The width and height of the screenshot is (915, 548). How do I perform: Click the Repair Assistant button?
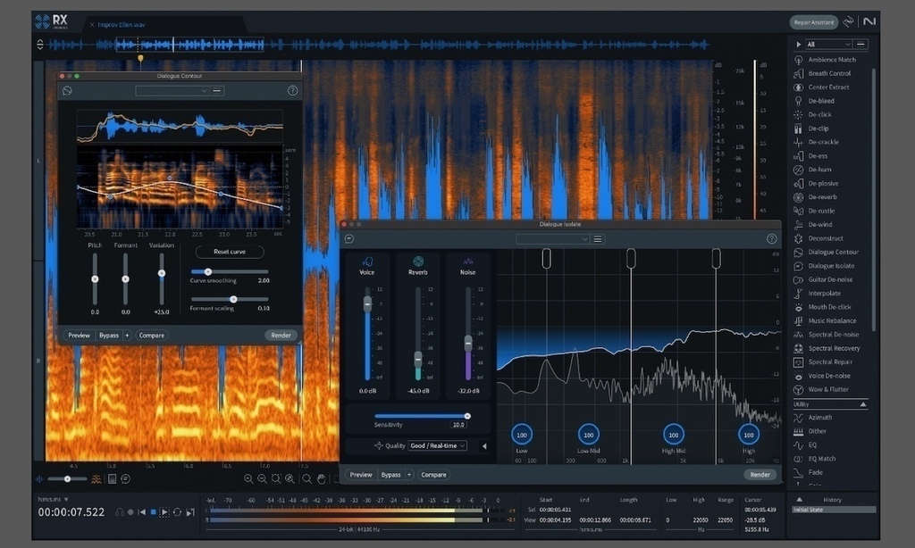[x=813, y=22]
